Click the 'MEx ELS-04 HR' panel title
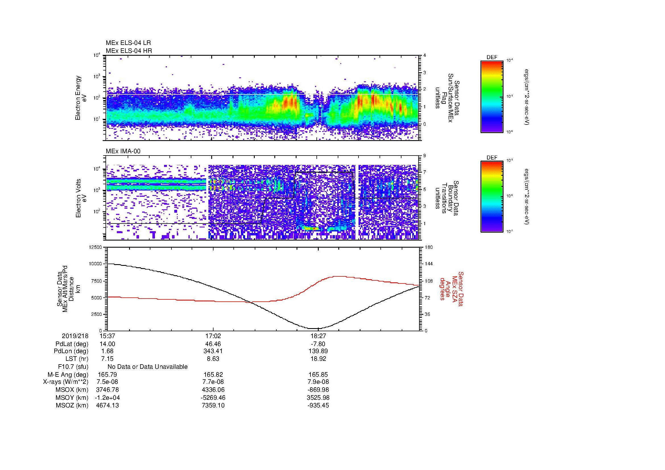 (x=129, y=51)
